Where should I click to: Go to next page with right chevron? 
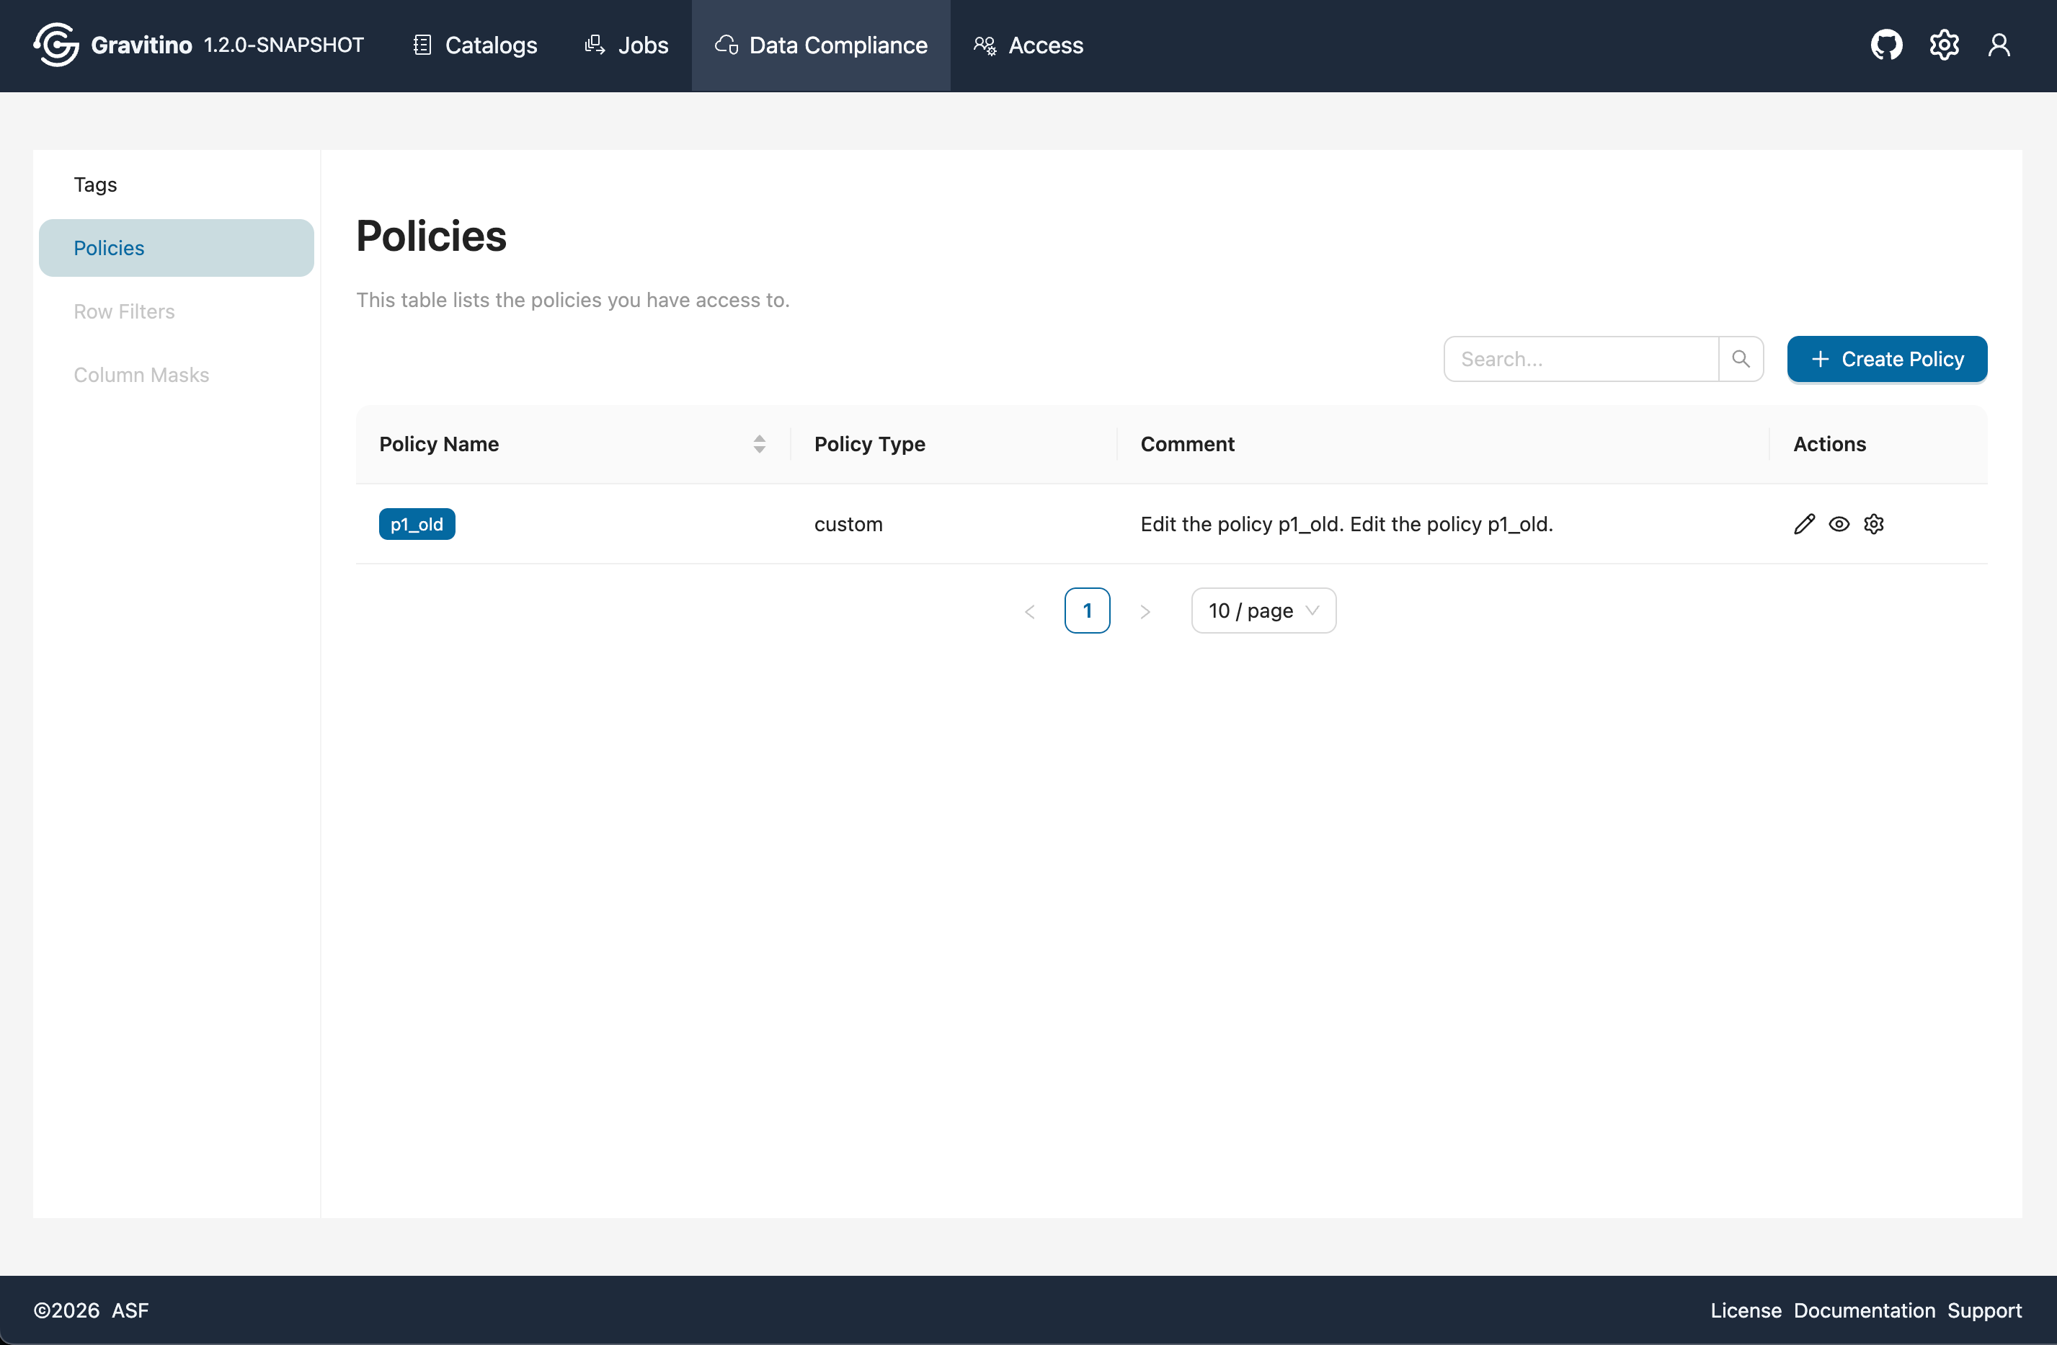(x=1145, y=611)
